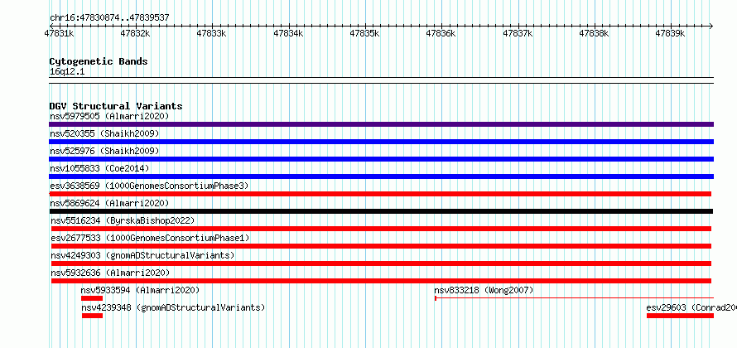The height and width of the screenshot is (348, 737).
Task: Click the nsv5979505 (Almarri2020) variant label
Action: [109, 116]
